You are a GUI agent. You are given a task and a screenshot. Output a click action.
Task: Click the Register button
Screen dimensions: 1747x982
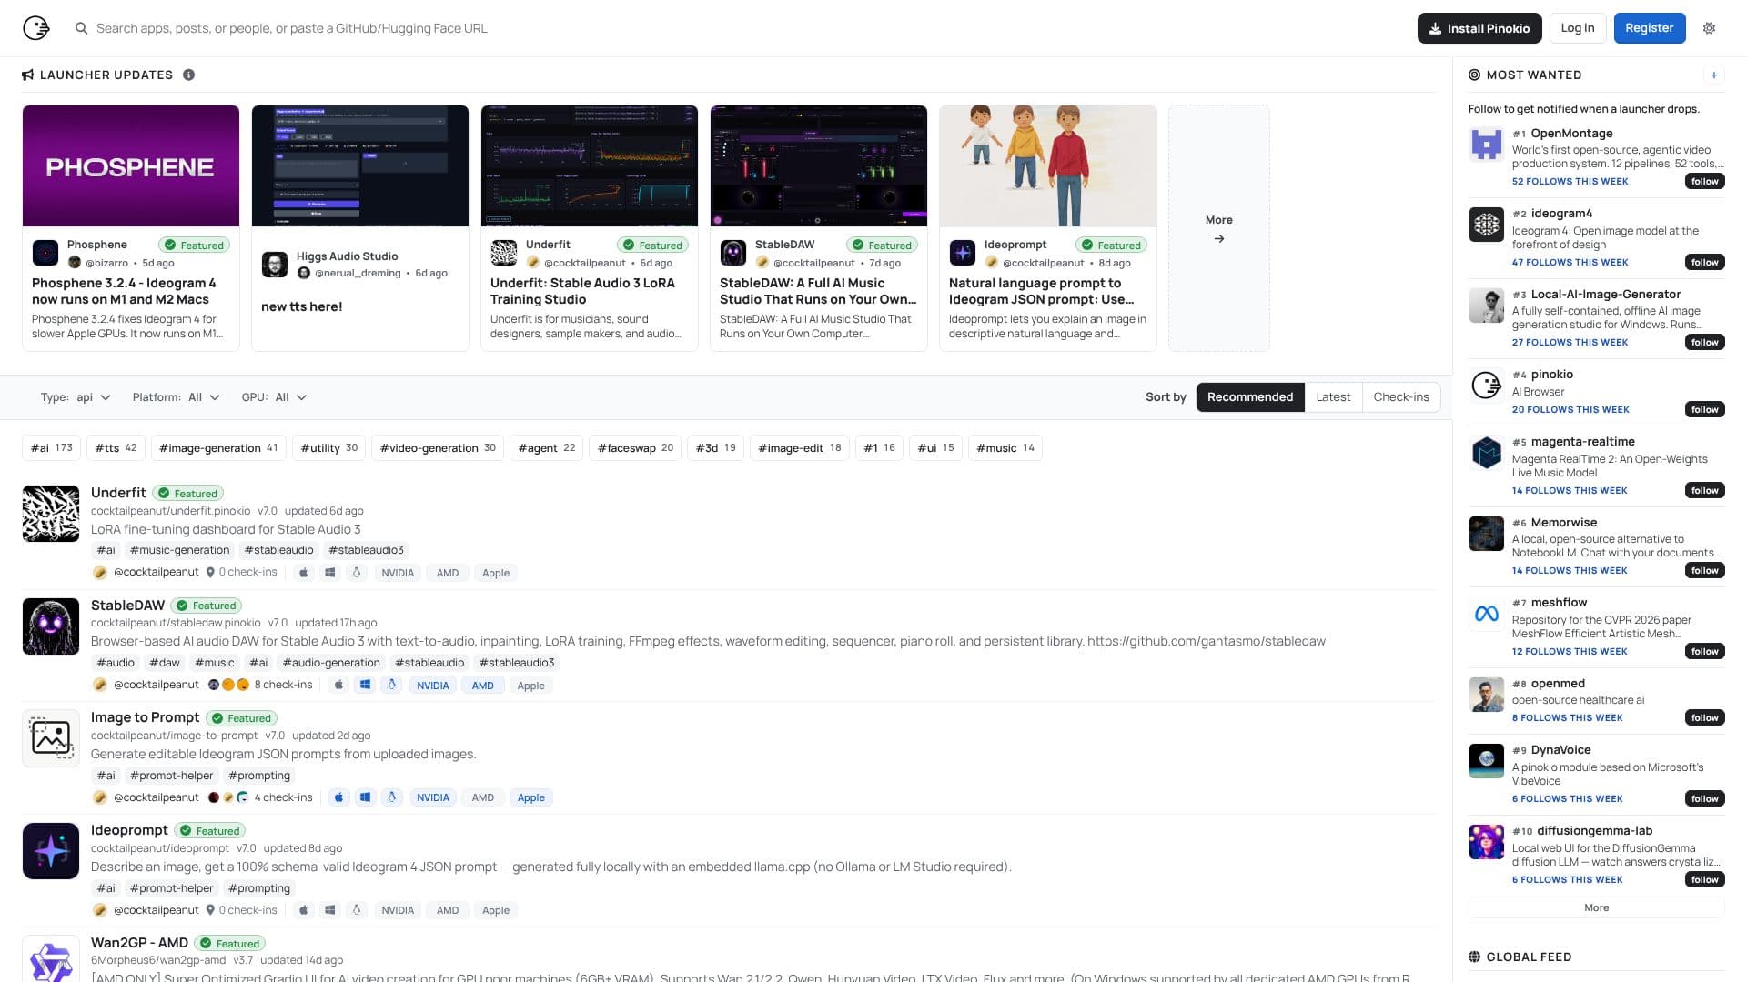[x=1650, y=28]
